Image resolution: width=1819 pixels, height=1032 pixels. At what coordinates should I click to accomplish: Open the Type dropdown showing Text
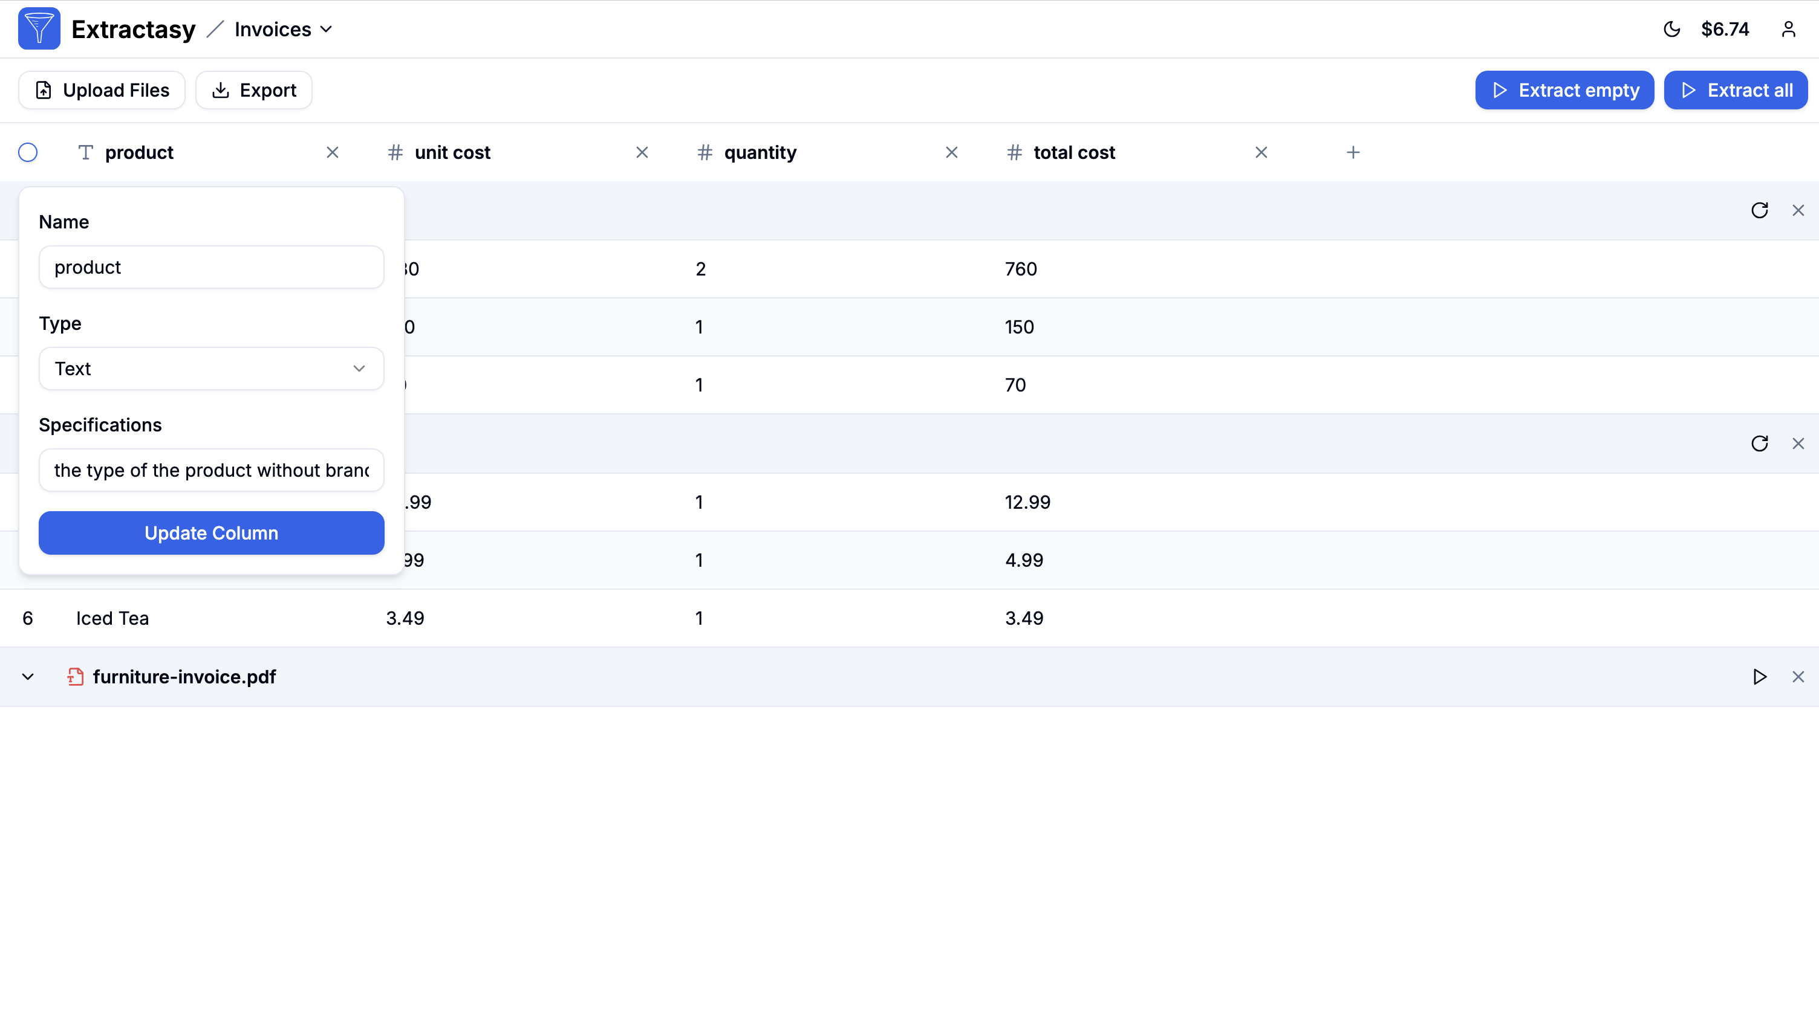(x=211, y=369)
